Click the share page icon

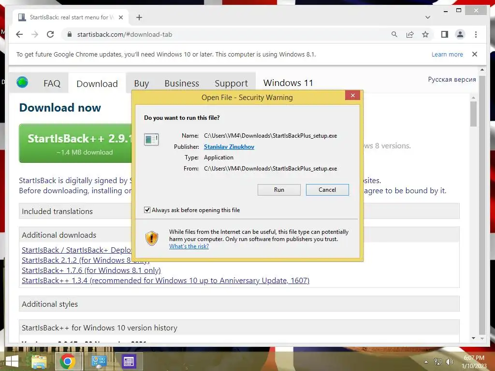coord(410,34)
